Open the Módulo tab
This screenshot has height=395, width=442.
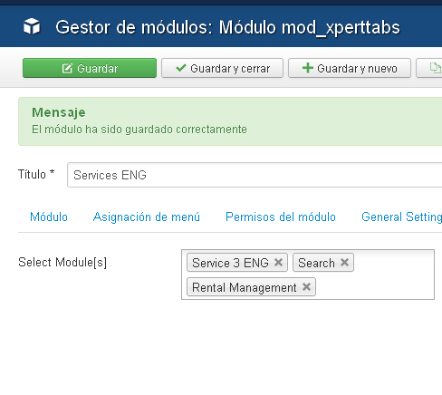point(49,217)
